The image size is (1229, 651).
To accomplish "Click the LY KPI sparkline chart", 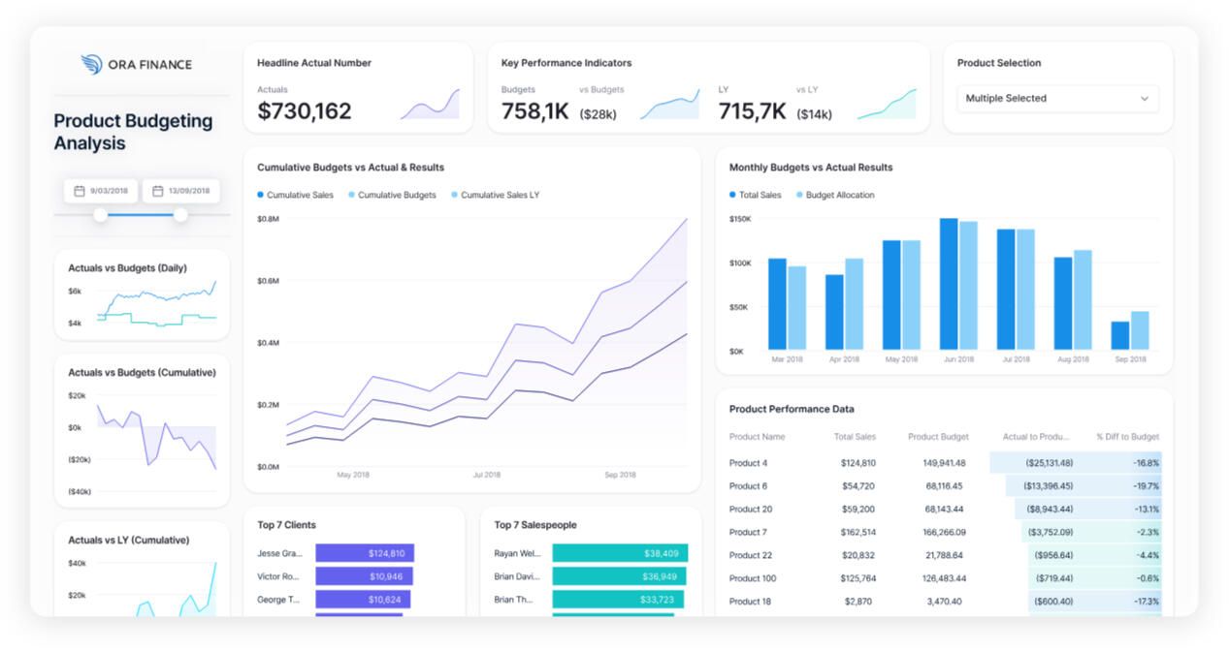I will [887, 104].
